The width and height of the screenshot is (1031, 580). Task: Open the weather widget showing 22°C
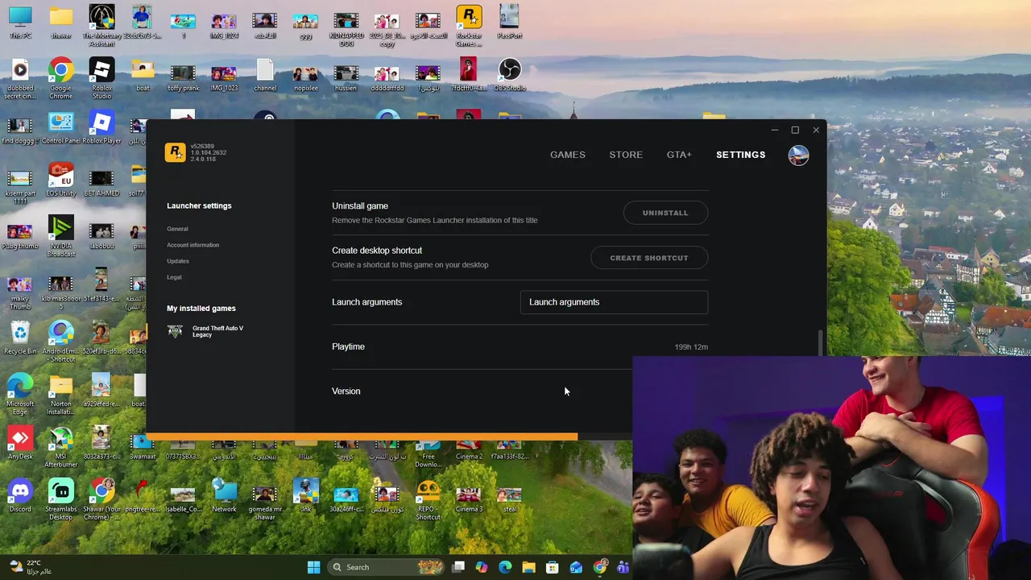click(32, 567)
